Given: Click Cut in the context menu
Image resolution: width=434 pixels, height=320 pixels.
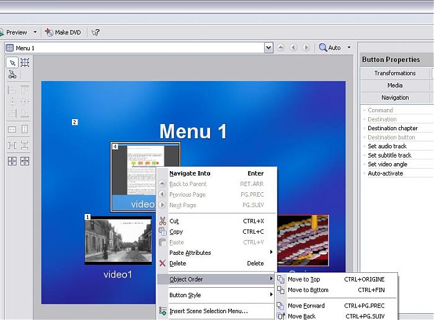Looking at the screenshot, I should coord(174,221).
